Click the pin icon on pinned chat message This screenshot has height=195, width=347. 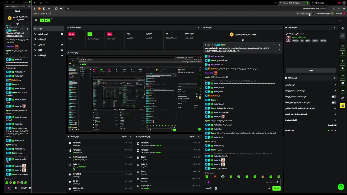tap(274, 45)
